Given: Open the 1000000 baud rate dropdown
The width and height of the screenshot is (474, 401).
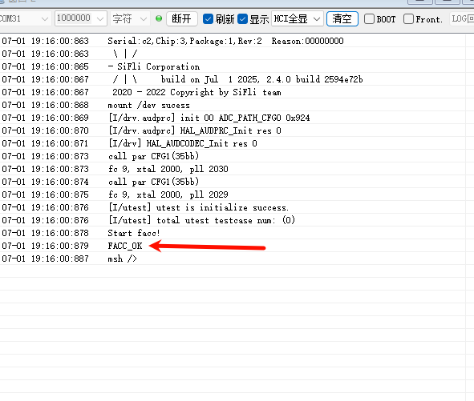Looking at the screenshot, I should coord(100,19).
